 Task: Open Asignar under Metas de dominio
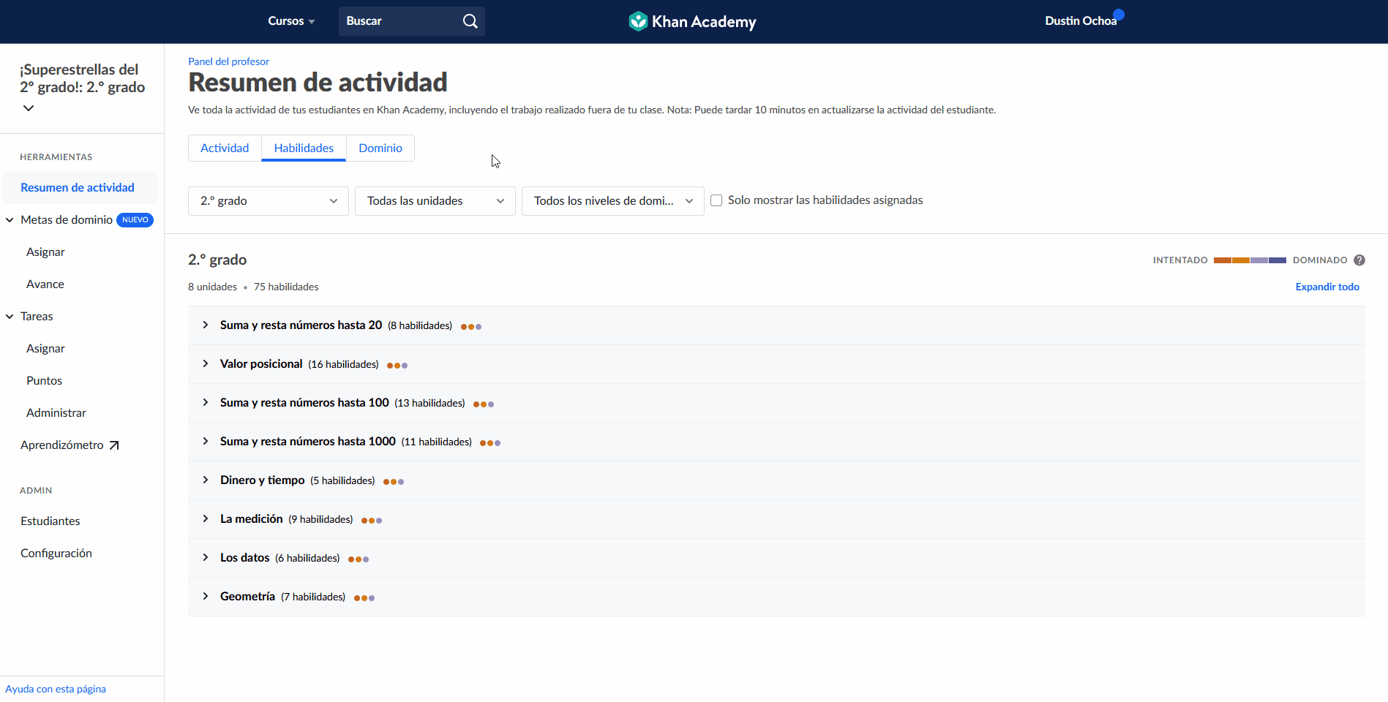[x=45, y=252]
